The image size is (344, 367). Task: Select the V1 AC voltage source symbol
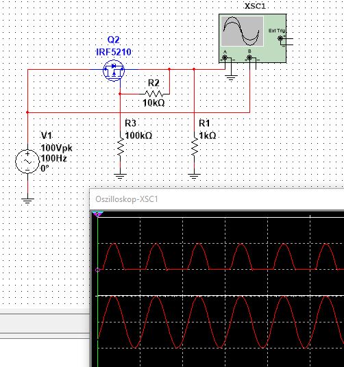[x=27, y=162]
